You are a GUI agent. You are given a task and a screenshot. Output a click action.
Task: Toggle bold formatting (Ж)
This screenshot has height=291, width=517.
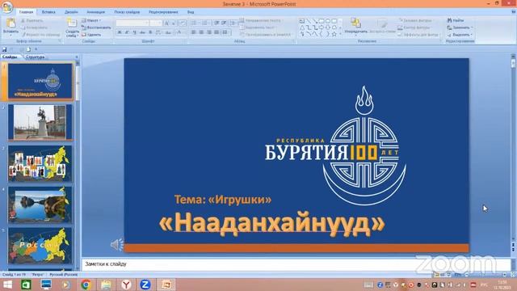pos(120,32)
